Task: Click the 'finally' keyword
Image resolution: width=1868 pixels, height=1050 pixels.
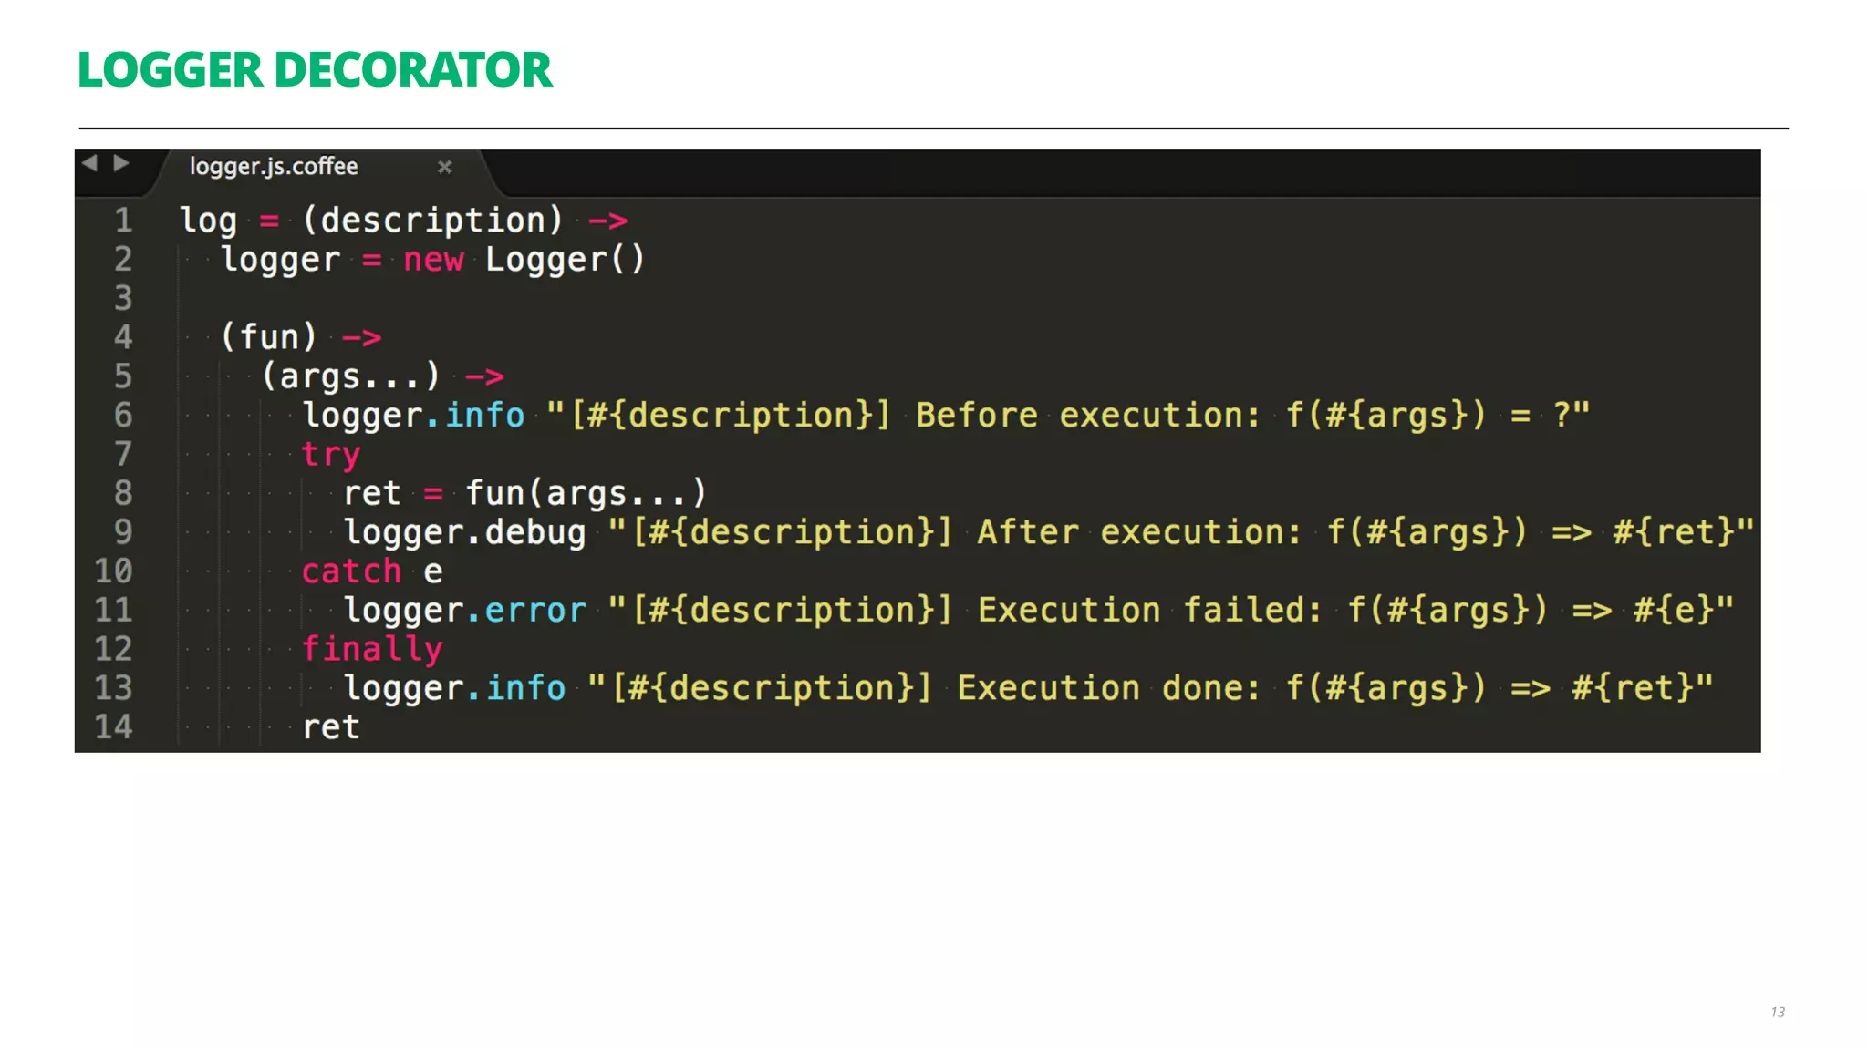Action: (x=372, y=649)
